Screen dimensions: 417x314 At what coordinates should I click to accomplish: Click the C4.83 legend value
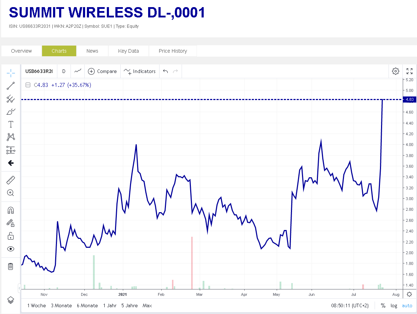[x=41, y=85]
